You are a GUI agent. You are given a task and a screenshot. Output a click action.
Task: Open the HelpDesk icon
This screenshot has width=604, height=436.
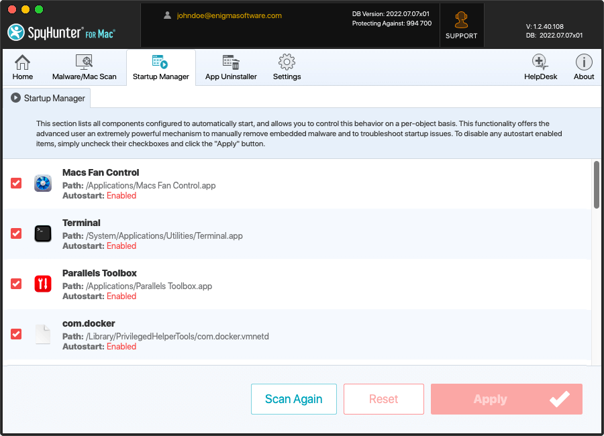click(x=540, y=63)
